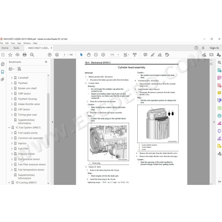Click the page number input field
Image resolution: width=222 pixels, height=222 pixels.
[x=64, y=55]
